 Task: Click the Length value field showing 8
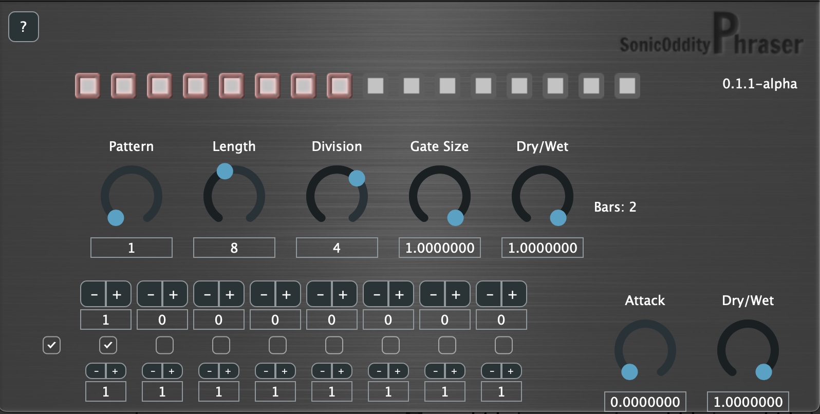pyautogui.click(x=234, y=248)
